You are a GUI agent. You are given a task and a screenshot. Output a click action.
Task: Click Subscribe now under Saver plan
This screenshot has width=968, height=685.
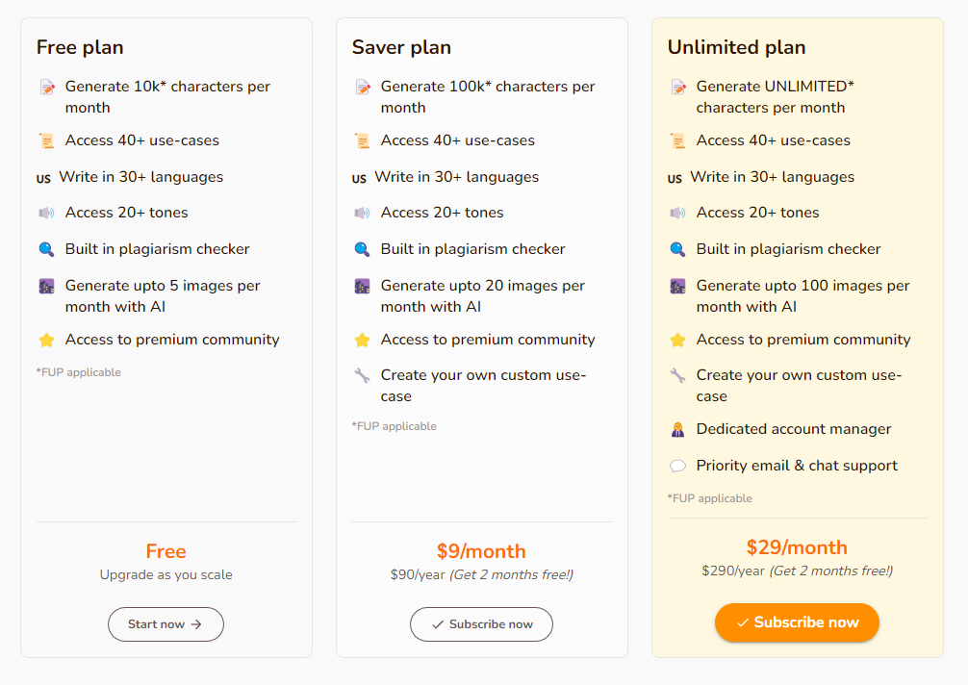[x=481, y=623]
